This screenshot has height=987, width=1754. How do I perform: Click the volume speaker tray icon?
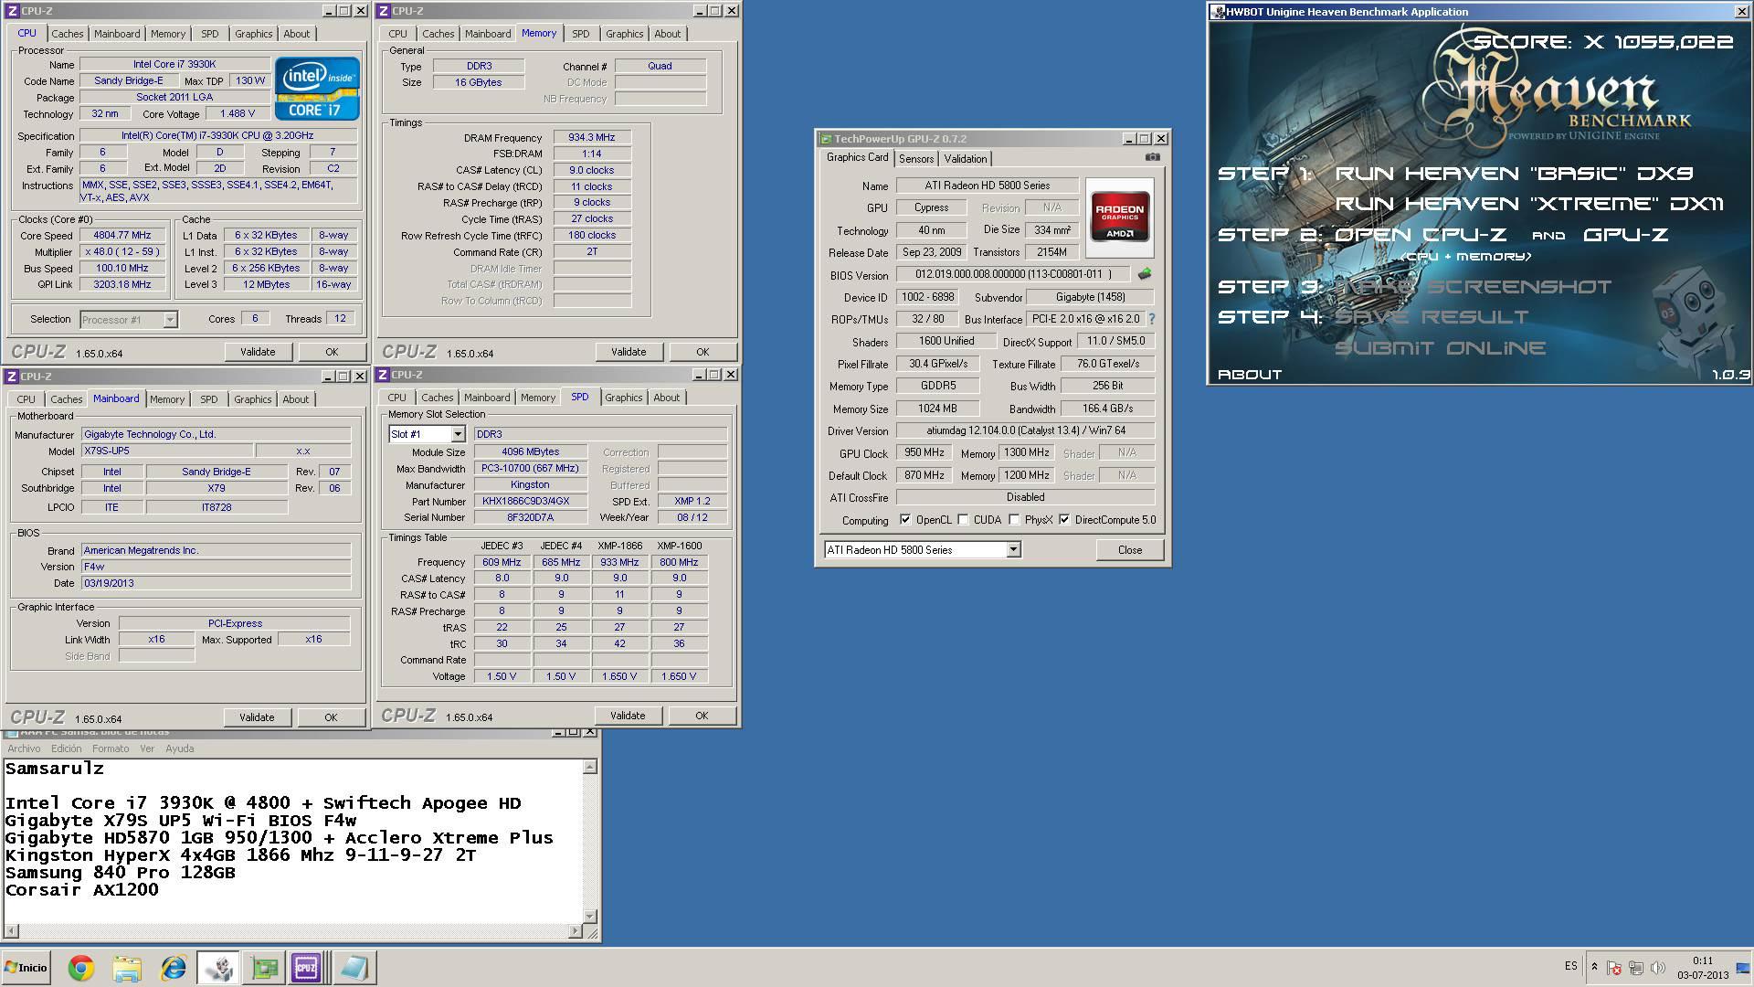click(1657, 968)
